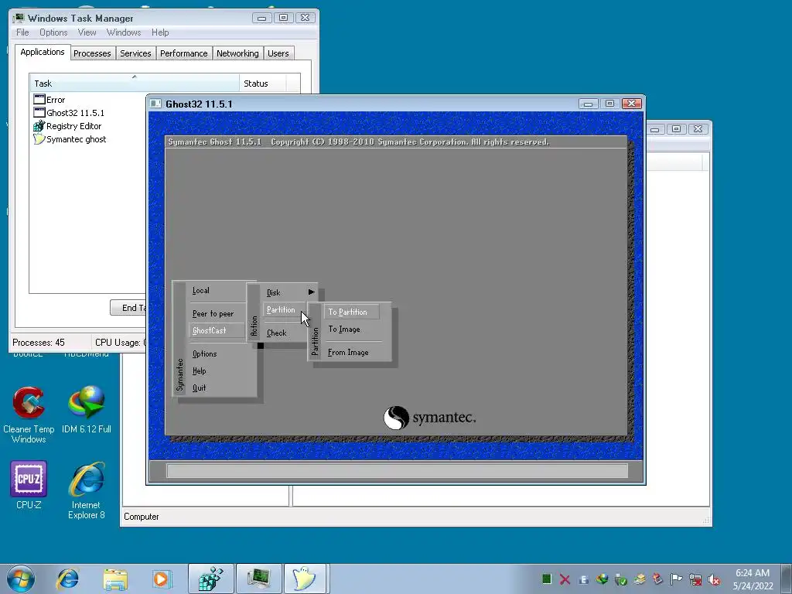Screen dimensions: 792x594
Task: Open the Action Center flag tray icon
Action: coord(676,579)
